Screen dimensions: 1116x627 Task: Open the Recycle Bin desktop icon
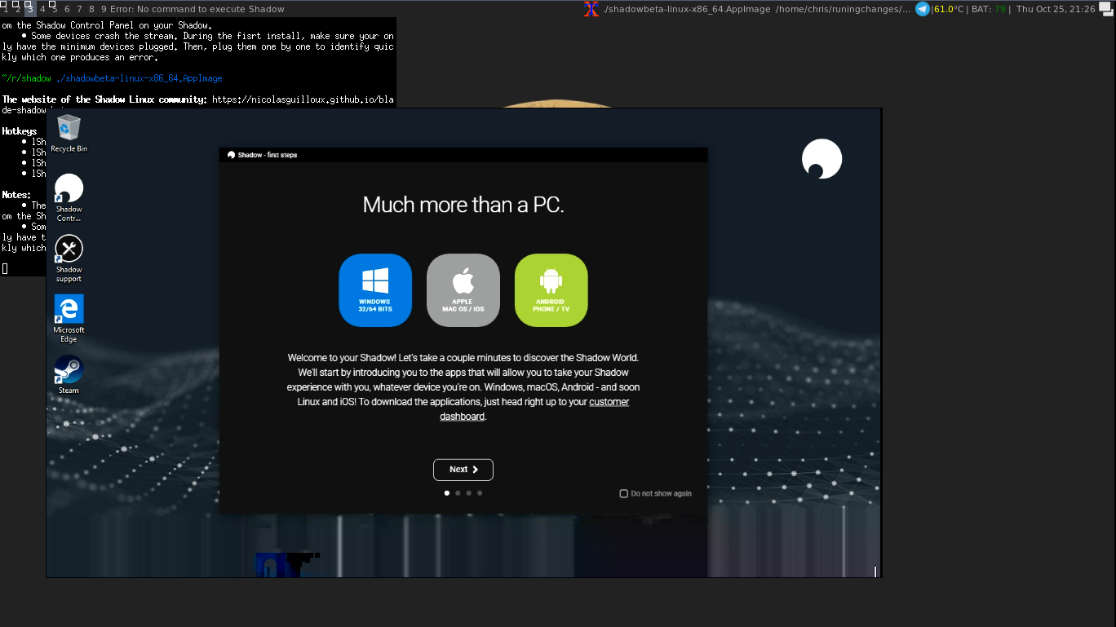click(69, 134)
